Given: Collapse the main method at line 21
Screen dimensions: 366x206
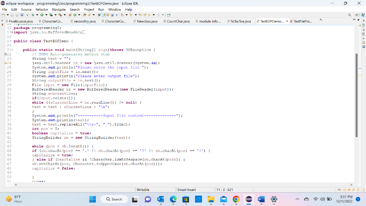Looking at the screenshot, I should coord(12,50).
